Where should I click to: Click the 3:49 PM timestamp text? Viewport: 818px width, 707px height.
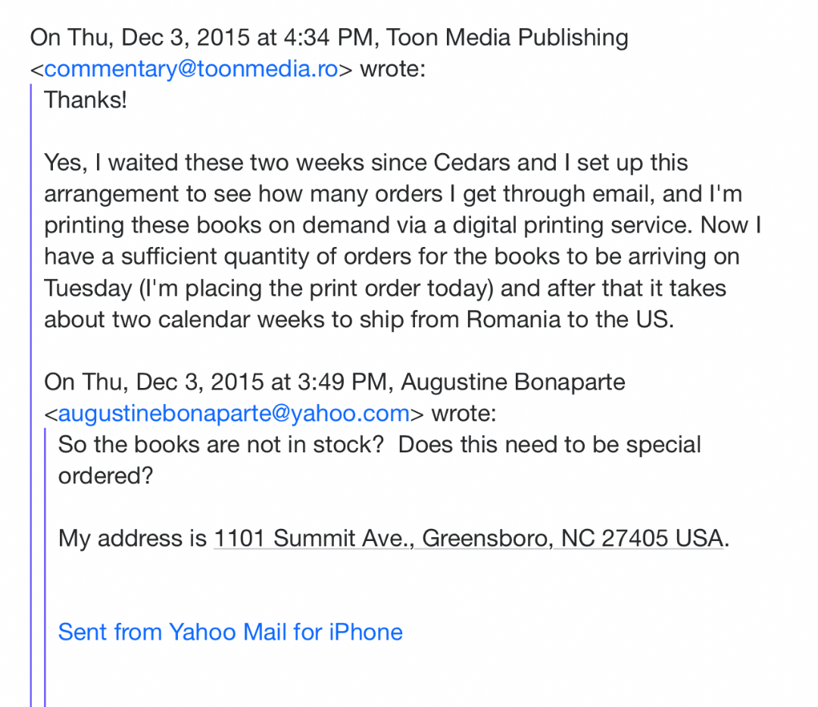pos(342,382)
